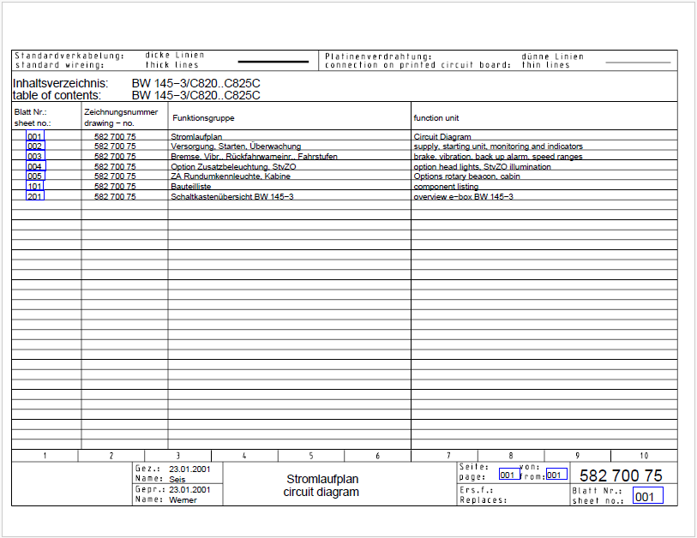Select 'option head lights, StvZO illumination' text
The width and height of the screenshot is (697, 538).
(482, 166)
